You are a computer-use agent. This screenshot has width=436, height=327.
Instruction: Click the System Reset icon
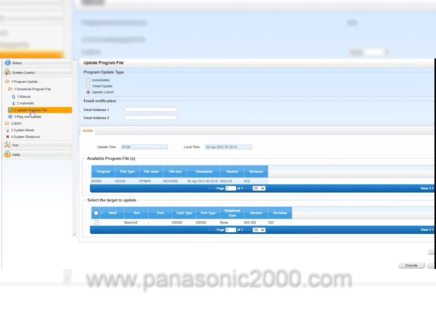tap(7, 130)
